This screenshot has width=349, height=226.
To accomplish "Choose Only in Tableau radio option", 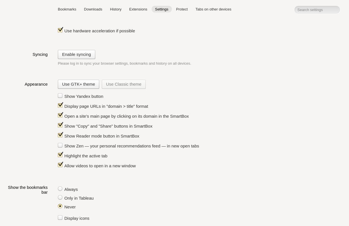I will tap(60, 197).
